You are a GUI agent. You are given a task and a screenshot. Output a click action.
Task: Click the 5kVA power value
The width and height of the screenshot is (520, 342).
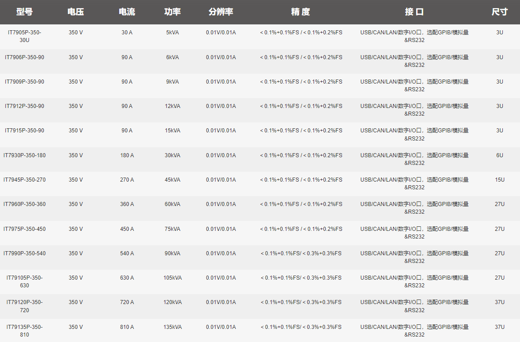pos(173,33)
